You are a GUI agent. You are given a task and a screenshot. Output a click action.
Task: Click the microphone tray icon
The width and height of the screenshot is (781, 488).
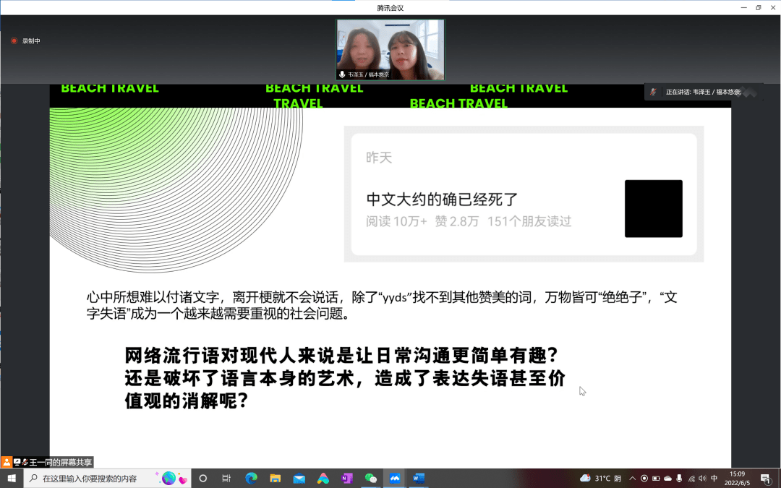679,479
